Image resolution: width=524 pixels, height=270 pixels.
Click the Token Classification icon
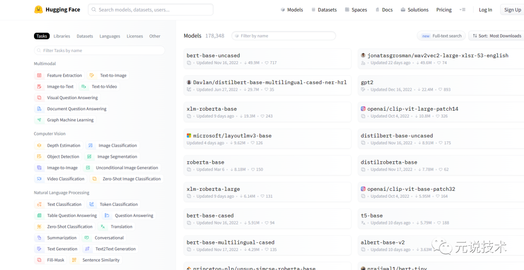[92, 204]
